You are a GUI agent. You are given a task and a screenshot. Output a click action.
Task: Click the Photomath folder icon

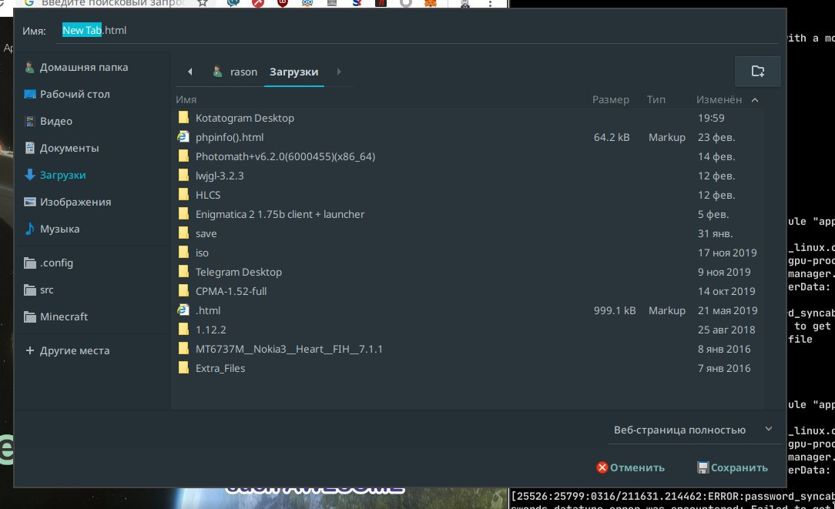pos(184,156)
